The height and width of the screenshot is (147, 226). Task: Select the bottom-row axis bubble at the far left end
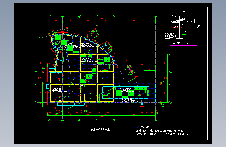tap(50, 120)
